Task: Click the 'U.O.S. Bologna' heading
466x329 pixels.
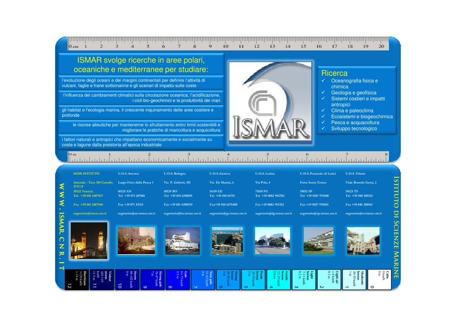Action: point(174,174)
